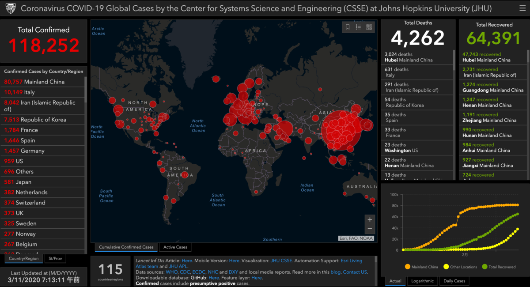
Task: Select '382 Netherlands' in confirmed list
Action: (43, 192)
